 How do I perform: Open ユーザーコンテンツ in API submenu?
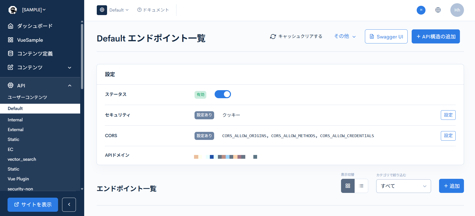(x=27, y=97)
